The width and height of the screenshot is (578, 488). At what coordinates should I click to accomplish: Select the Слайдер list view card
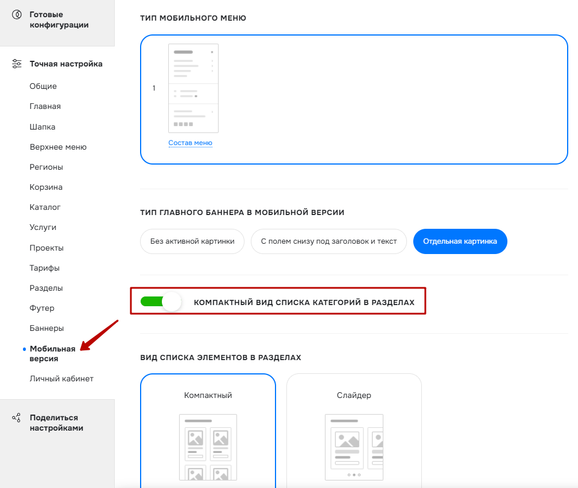click(x=354, y=431)
